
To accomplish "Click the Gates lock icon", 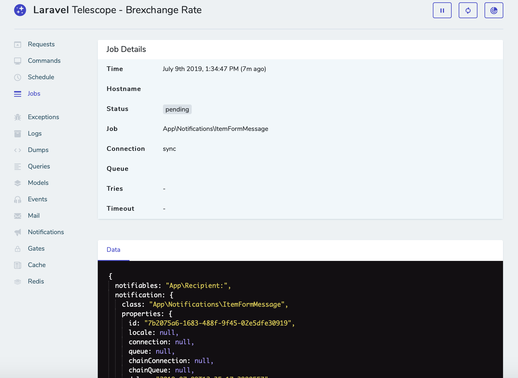I will [18, 249].
